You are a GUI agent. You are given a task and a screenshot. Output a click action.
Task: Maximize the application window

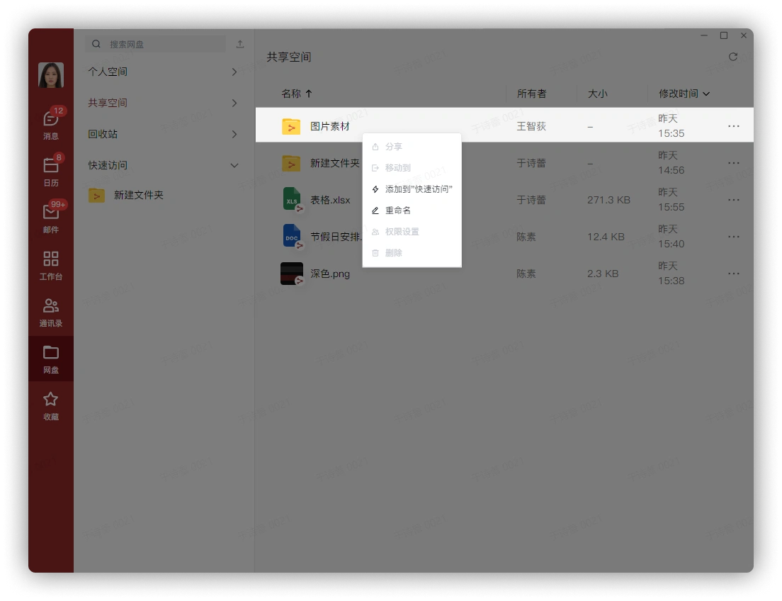coord(724,35)
